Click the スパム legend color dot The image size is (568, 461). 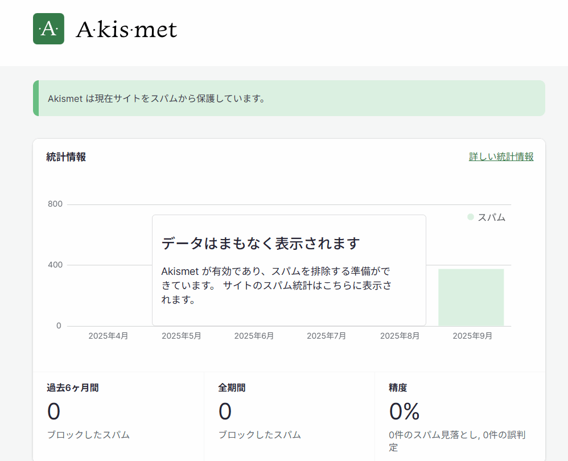point(471,217)
